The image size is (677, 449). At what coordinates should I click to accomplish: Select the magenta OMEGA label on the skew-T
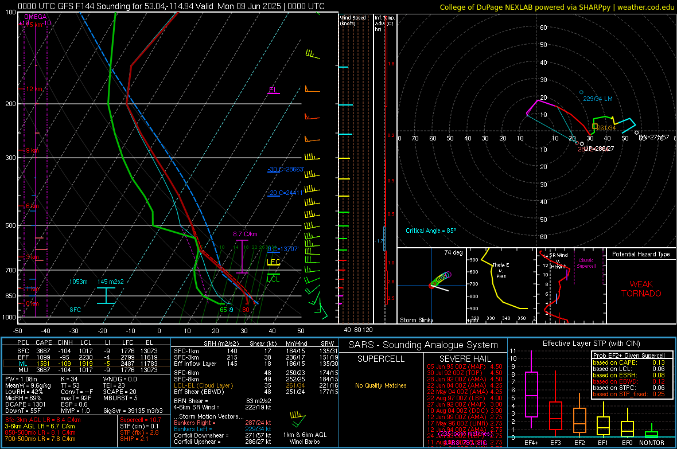[36, 17]
